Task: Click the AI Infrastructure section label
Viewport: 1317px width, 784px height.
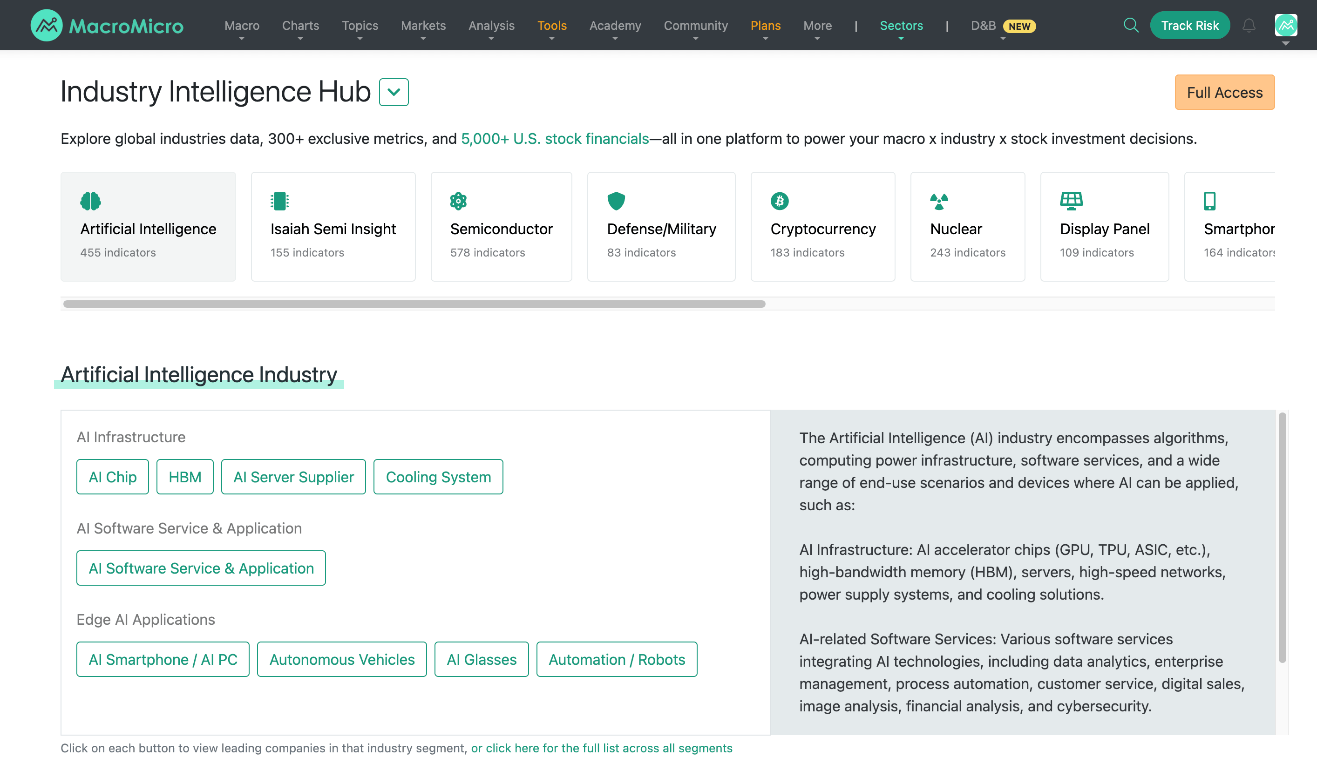Action: click(131, 437)
